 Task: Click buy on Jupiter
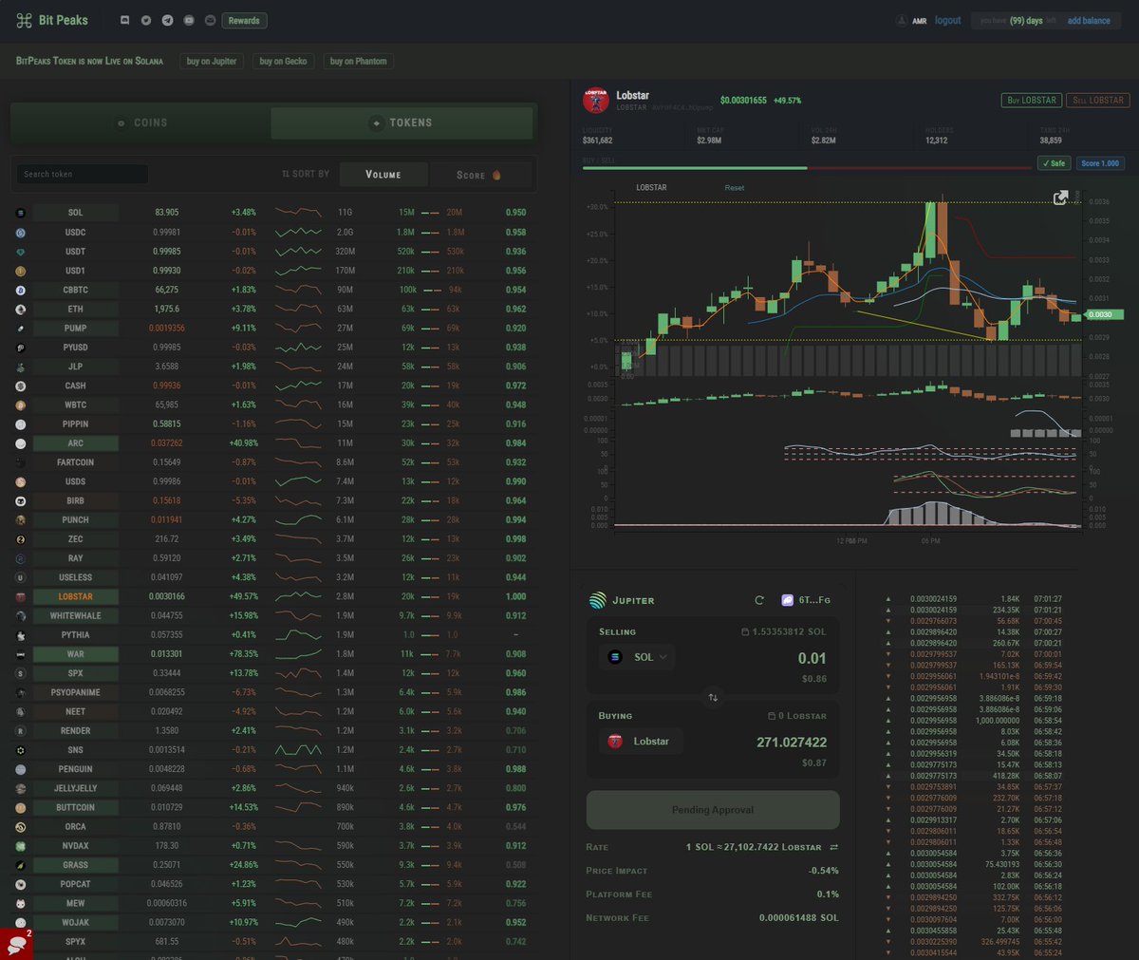[x=212, y=61]
